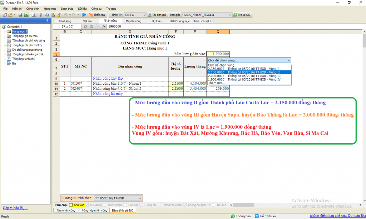Click the Paste clipboard icon
Viewport: 366px width, 219px height.
pyautogui.click(x=53, y=15)
